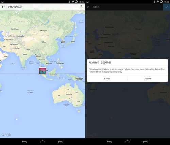Image resolution: width=170 pixels, height=145 pixels.
Task: Tap the Google logo on map
Action: coord(6,135)
